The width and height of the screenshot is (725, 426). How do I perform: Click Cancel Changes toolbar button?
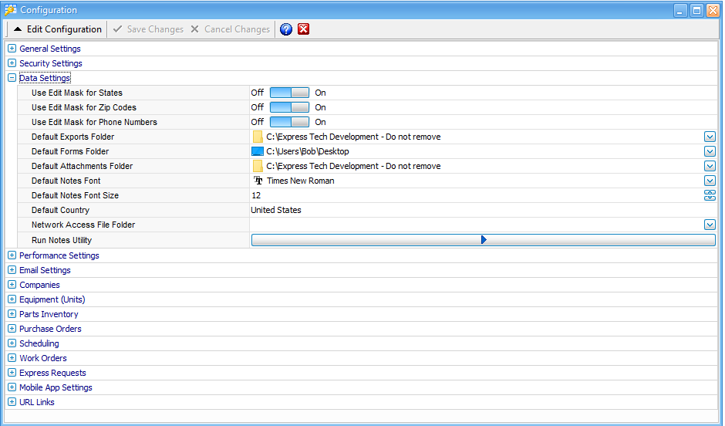231,29
